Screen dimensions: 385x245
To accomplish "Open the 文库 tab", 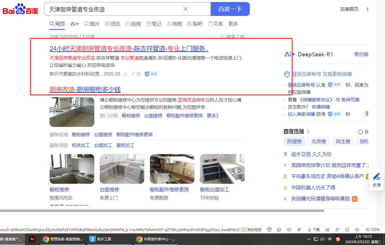I will point(216,24).
